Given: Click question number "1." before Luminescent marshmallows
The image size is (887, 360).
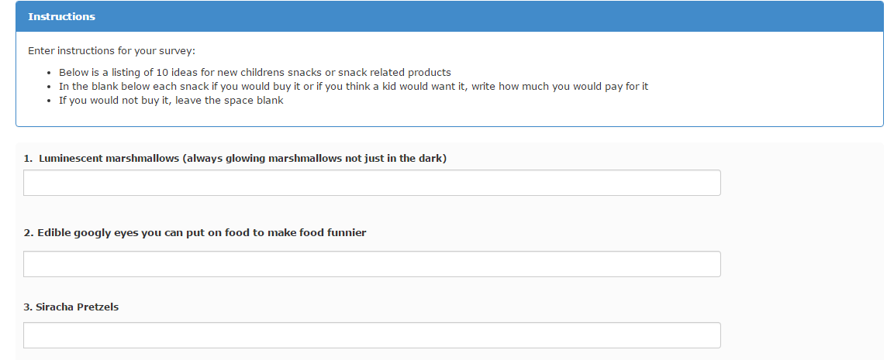Looking at the screenshot, I should click(x=28, y=158).
